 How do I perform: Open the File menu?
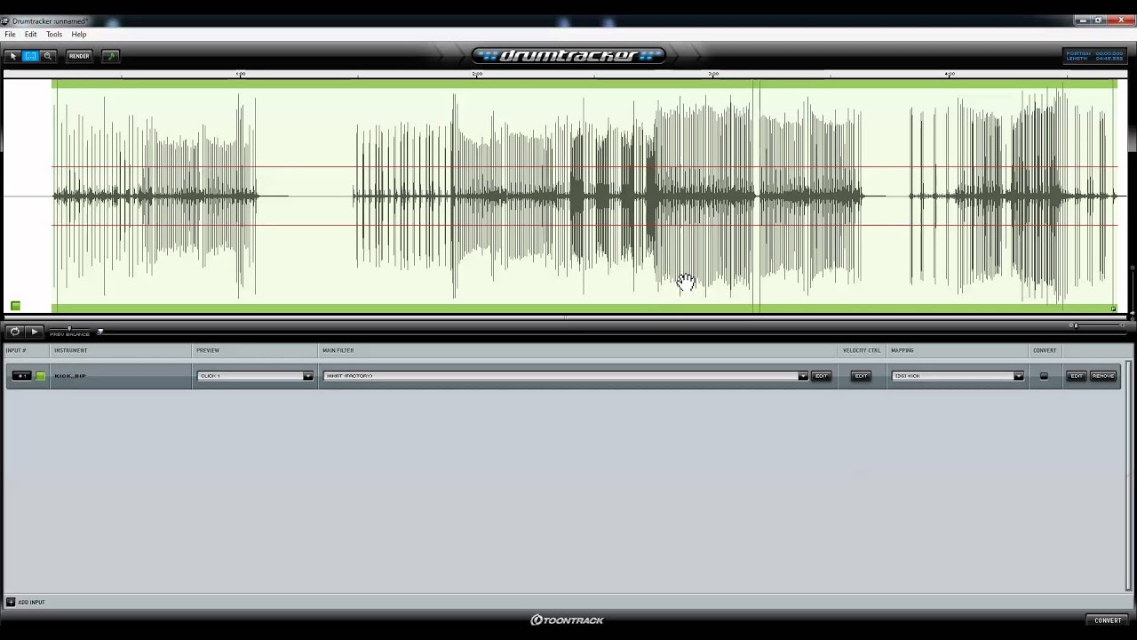(10, 34)
